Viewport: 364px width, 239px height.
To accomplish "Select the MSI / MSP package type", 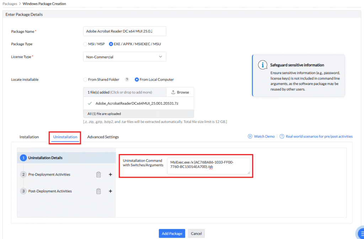I will pyautogui.click(x=85, y=44).
